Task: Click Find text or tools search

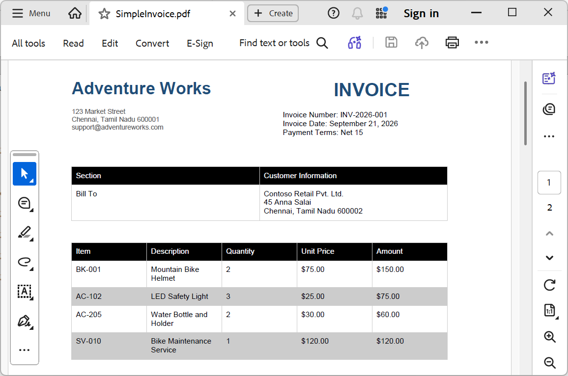Action: 284,43
